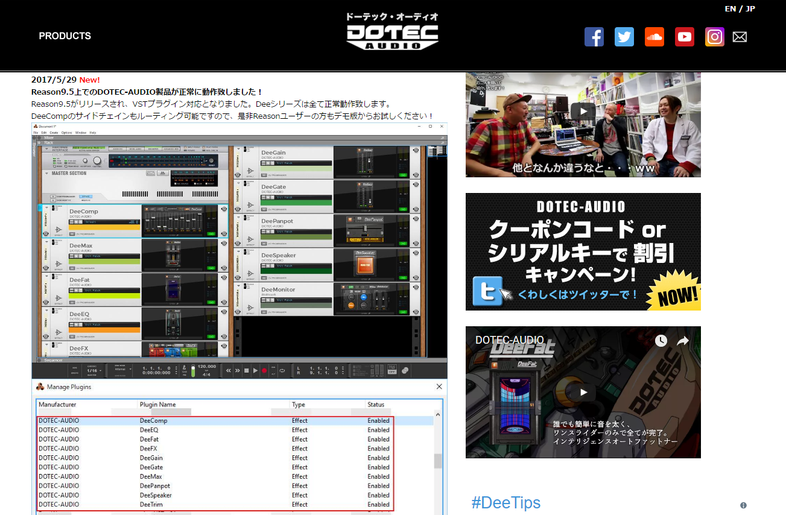The image size is (786, 515).
Task: Click the stop square in Reason's transport bar
Action: [x=246, y=370]
